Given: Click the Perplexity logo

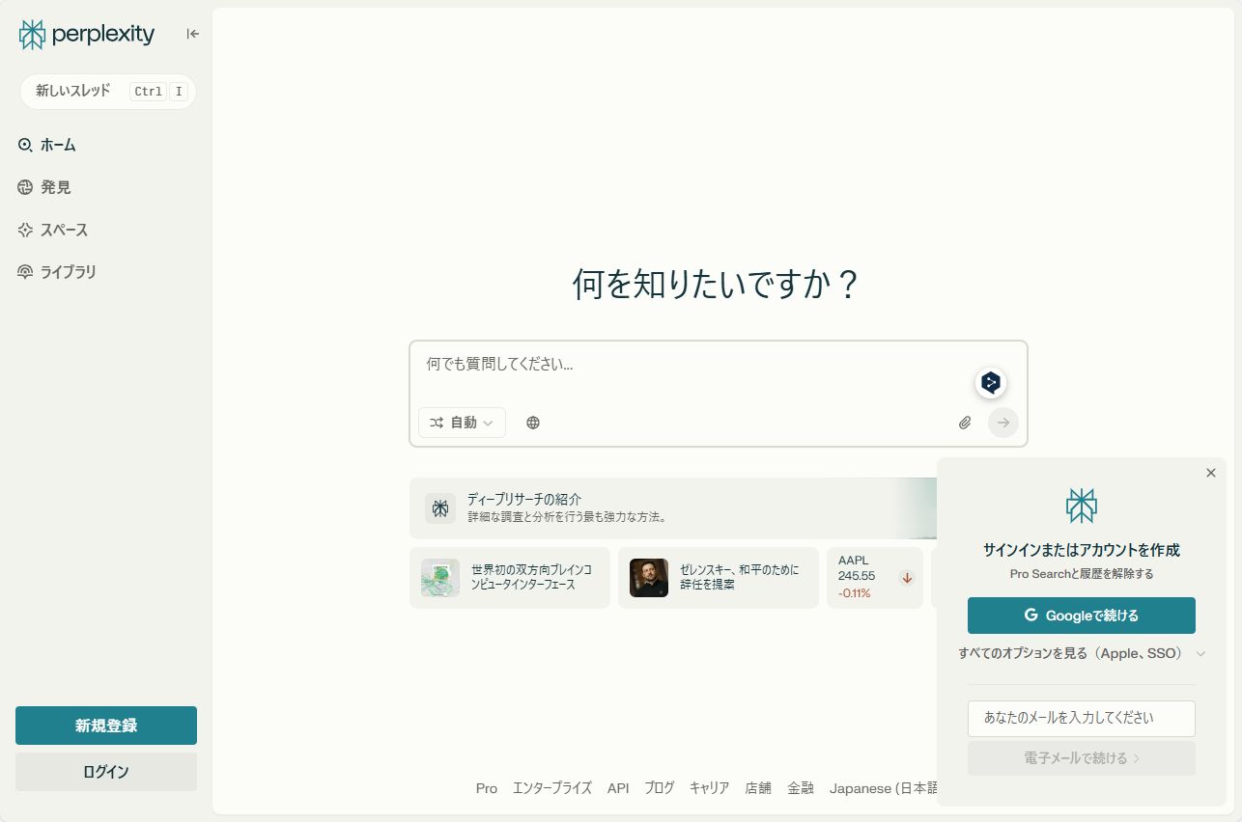Looking at the screenshot, I should [x=85, y=34].
